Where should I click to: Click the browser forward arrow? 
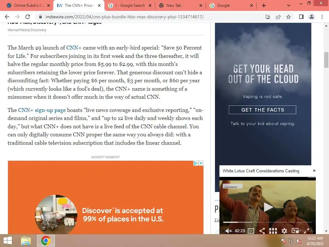pos(17,17)
